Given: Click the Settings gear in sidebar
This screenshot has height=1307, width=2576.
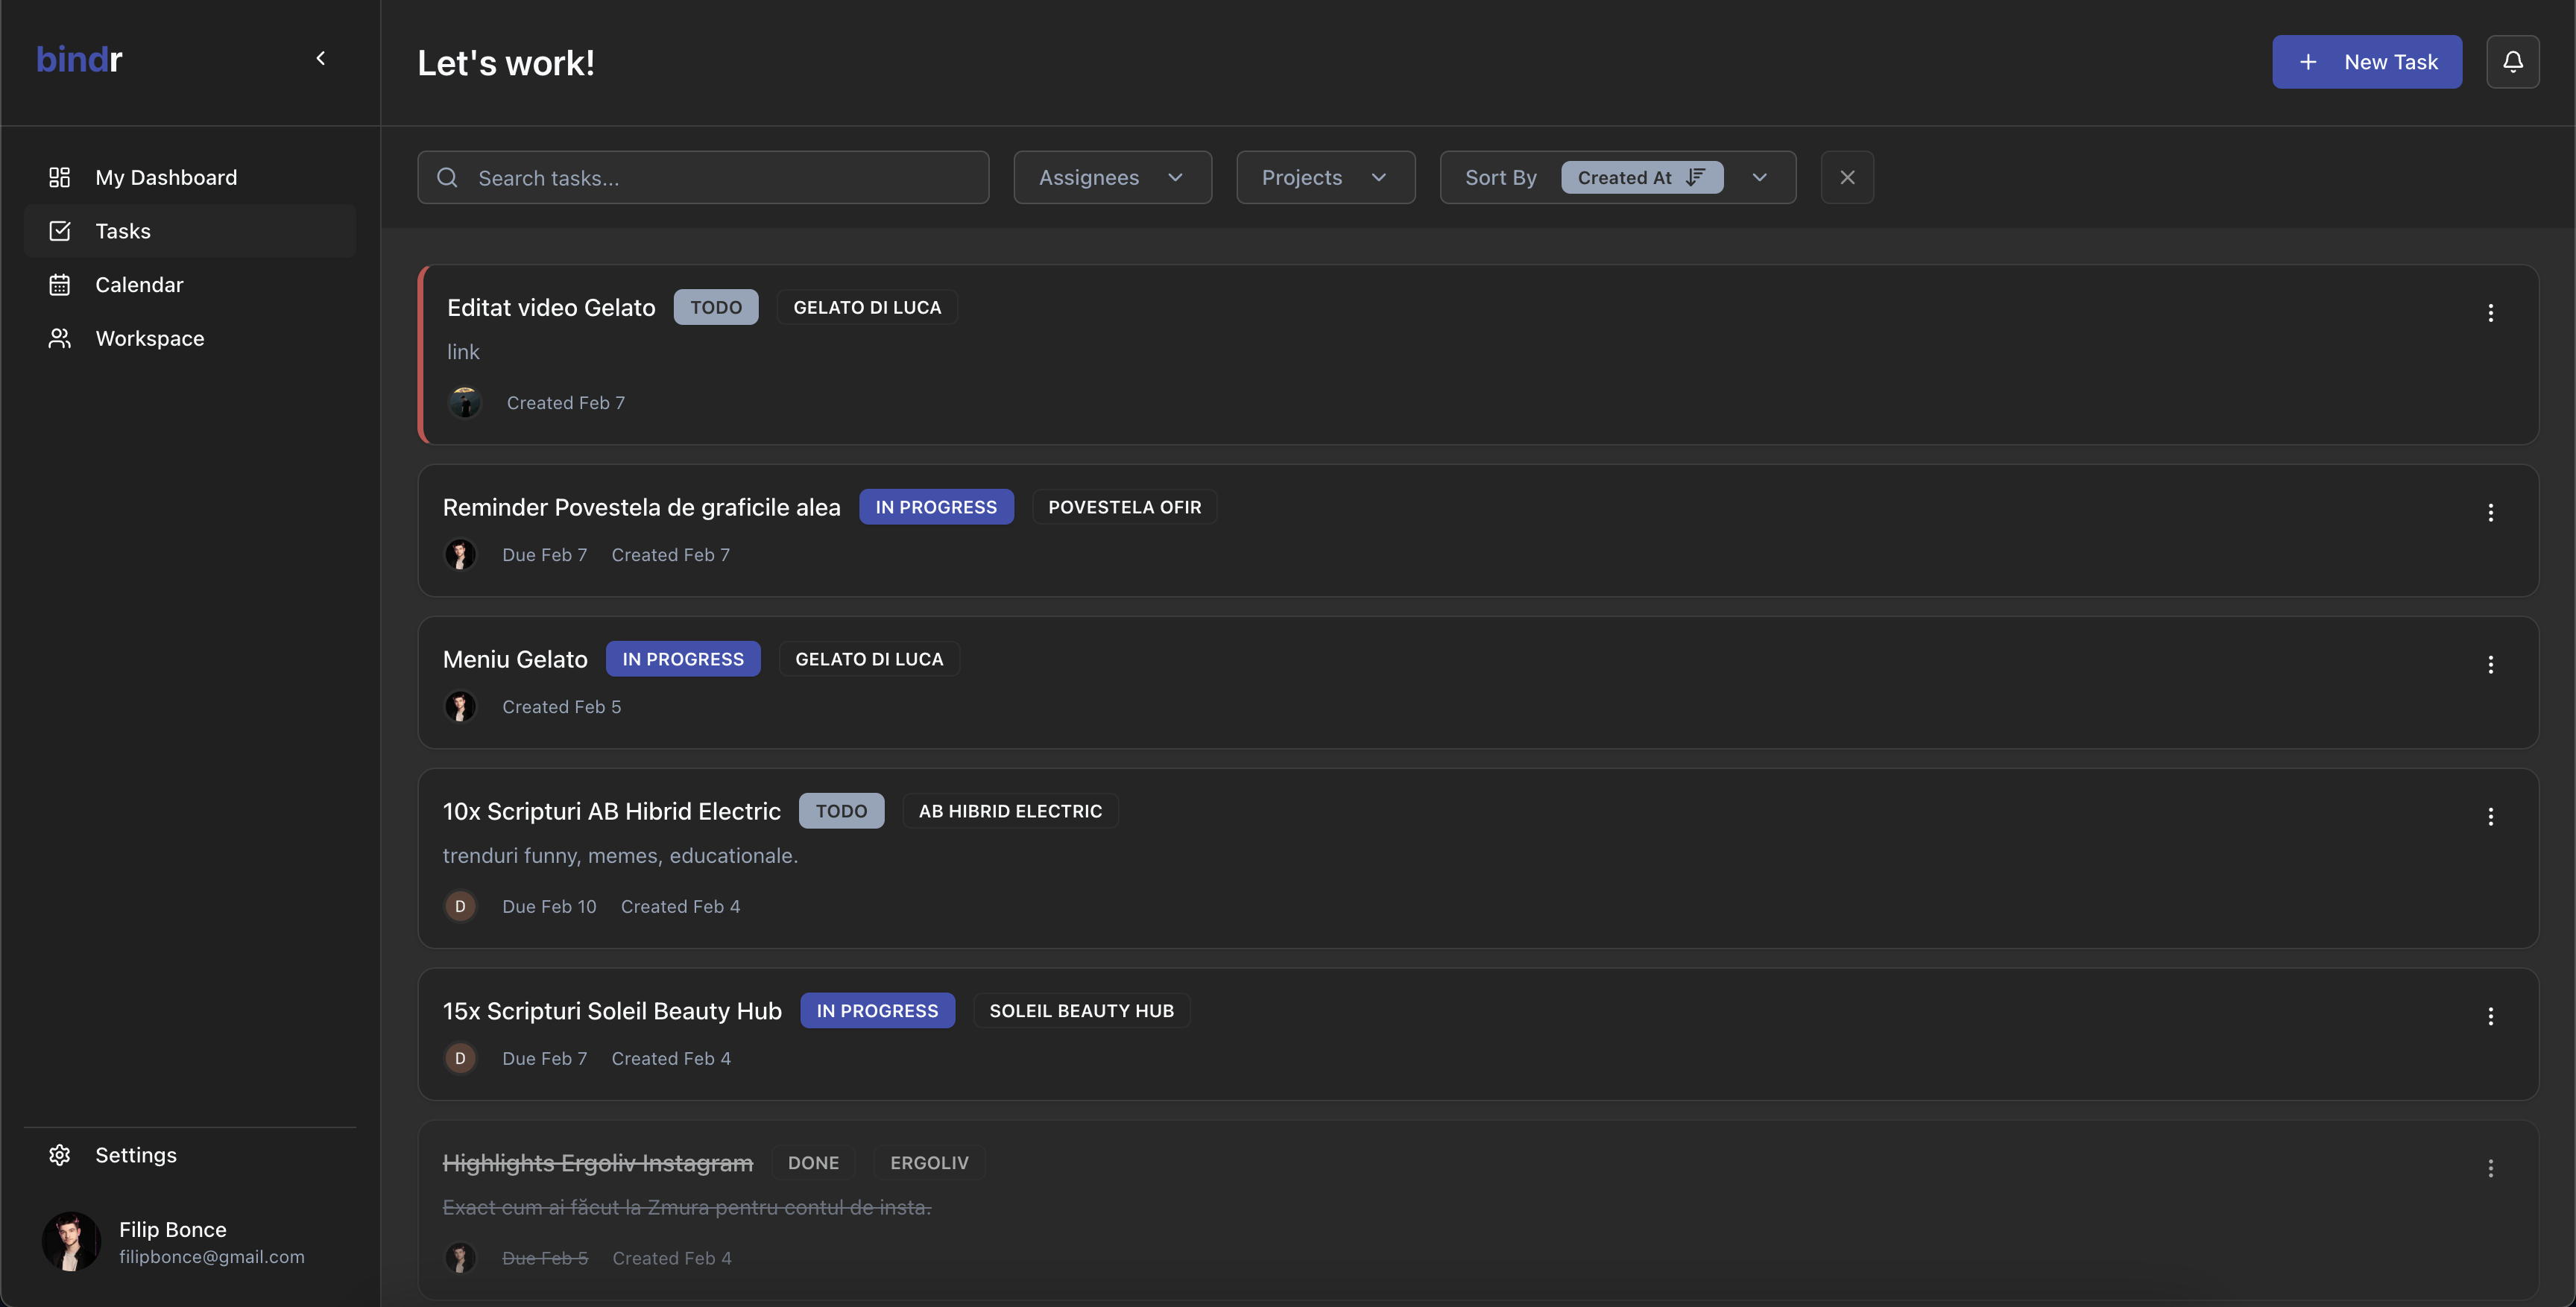Looking at the screenshot, I should 60,1155.
